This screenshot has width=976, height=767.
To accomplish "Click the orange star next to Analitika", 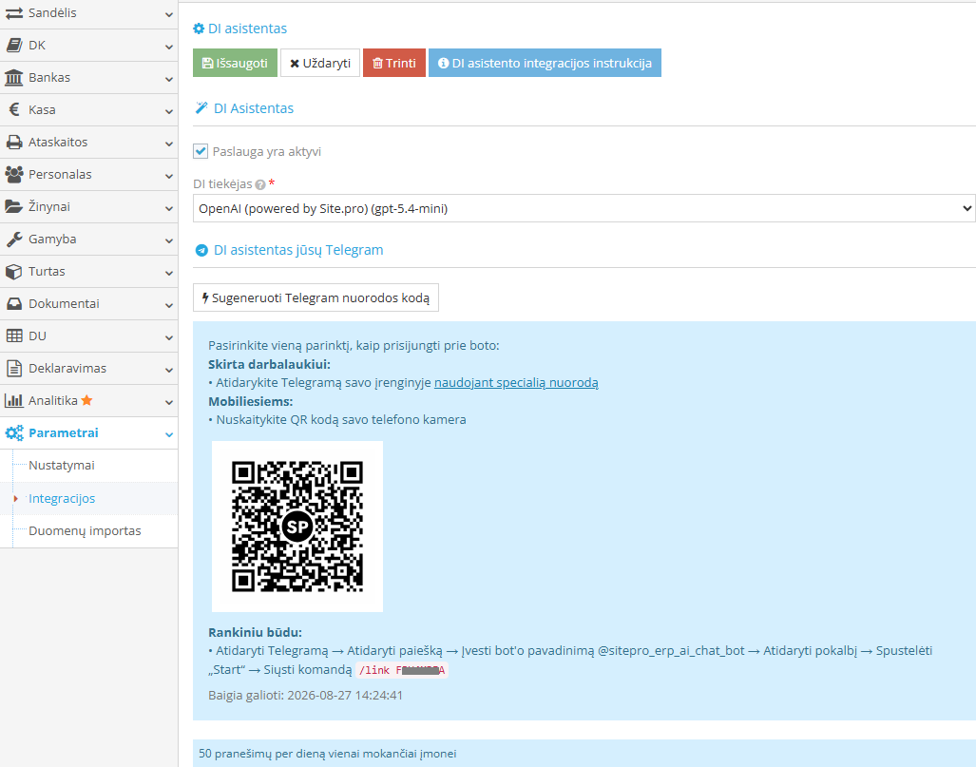I will point(86,400).
